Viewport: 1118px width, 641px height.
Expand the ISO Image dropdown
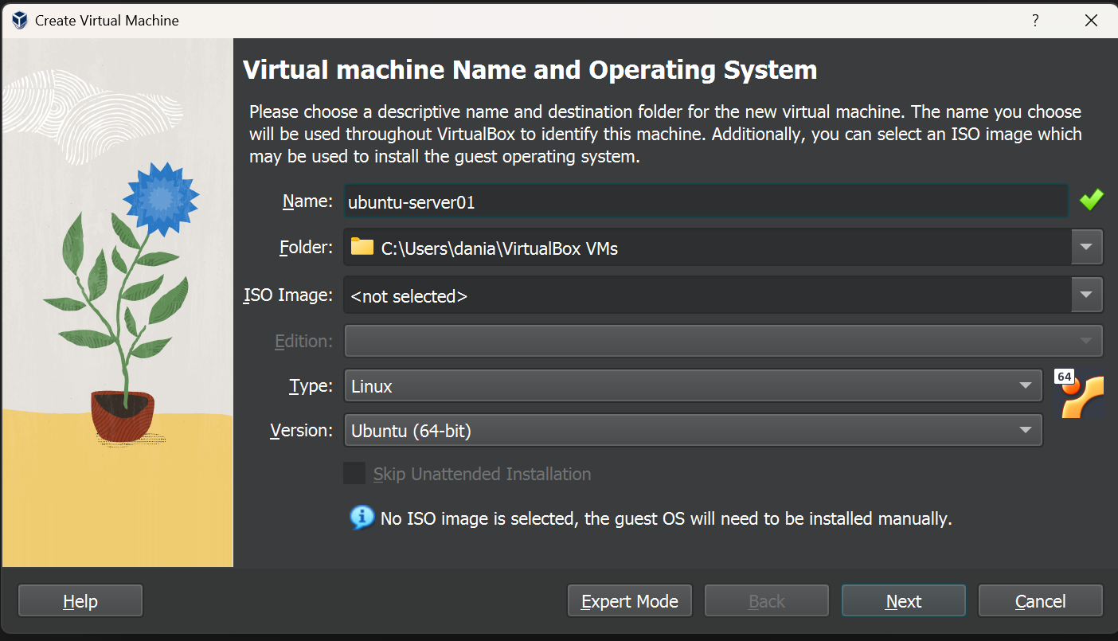click(1086, 295)
